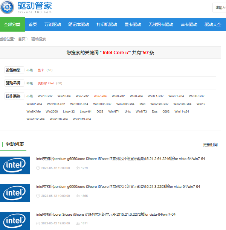Click the search input field at top right
The height and width of the screenshot is (230, 226).
[219, 7]
